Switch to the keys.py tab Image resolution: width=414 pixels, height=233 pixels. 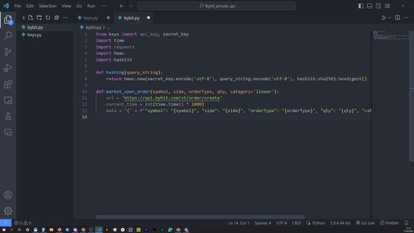[x=91, y=17]
